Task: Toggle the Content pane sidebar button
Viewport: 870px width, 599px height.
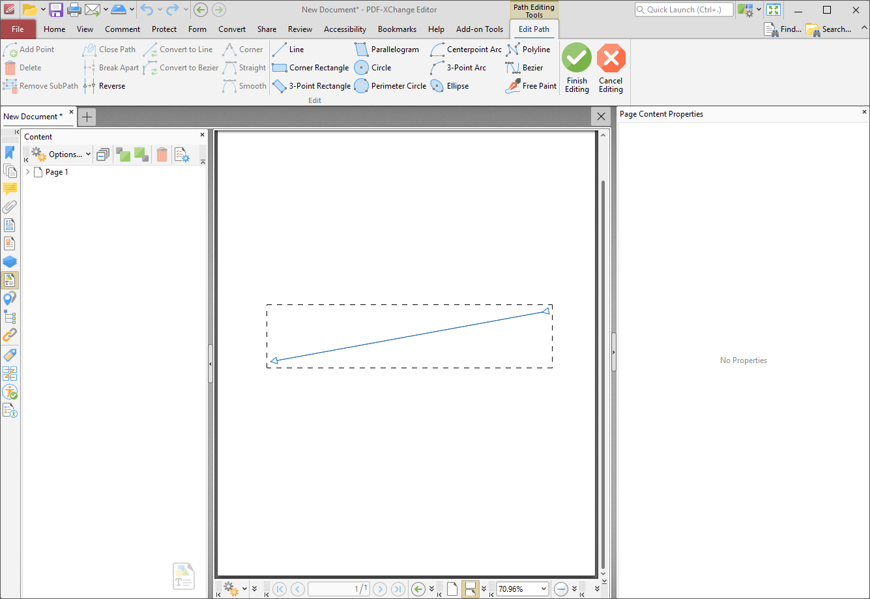Action: point(10,280)
